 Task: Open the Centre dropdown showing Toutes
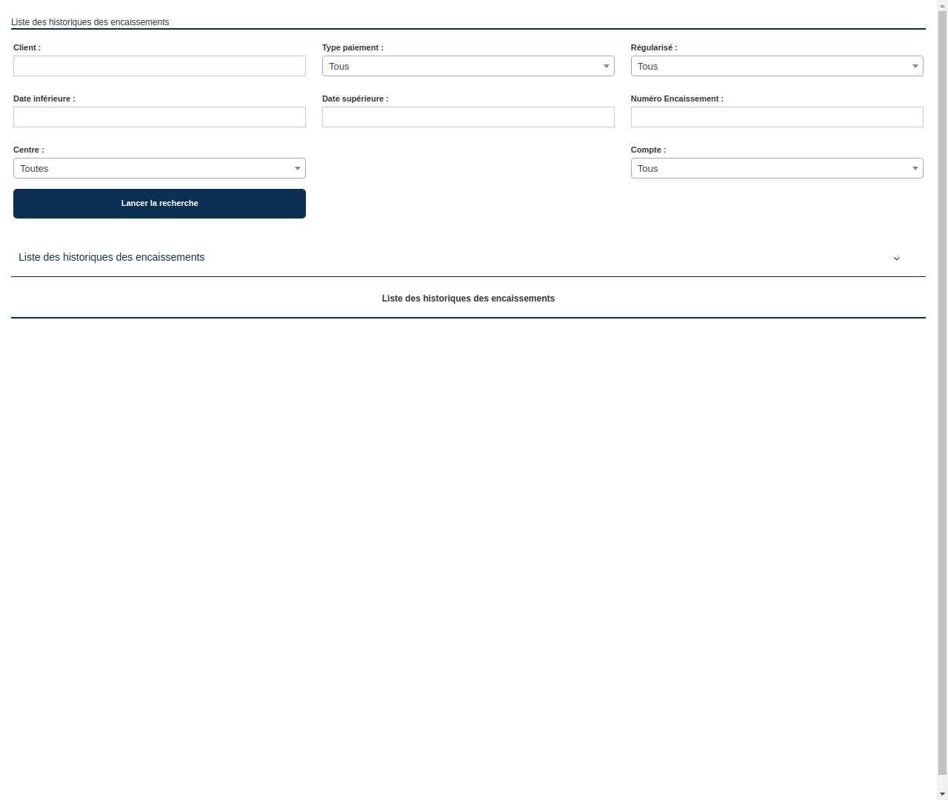(159, 168)
